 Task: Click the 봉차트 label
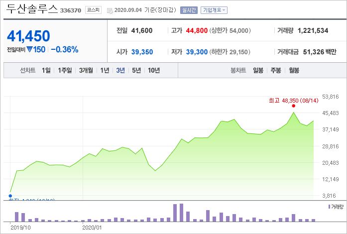238,70
